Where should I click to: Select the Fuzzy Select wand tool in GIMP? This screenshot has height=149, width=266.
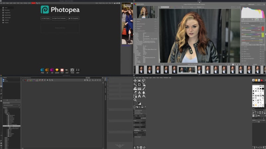coord(135,84)
